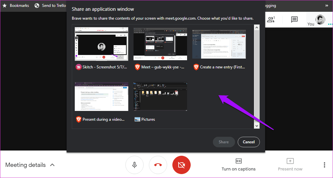Click the Skitch app icon
Viewport: 333px width, 178px height.
(x=79, y=67)
